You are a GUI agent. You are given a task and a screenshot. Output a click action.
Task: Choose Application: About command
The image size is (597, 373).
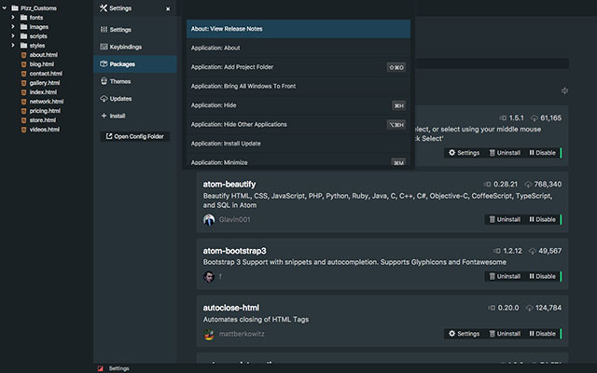pyautogui.click(x=298, y=48)
